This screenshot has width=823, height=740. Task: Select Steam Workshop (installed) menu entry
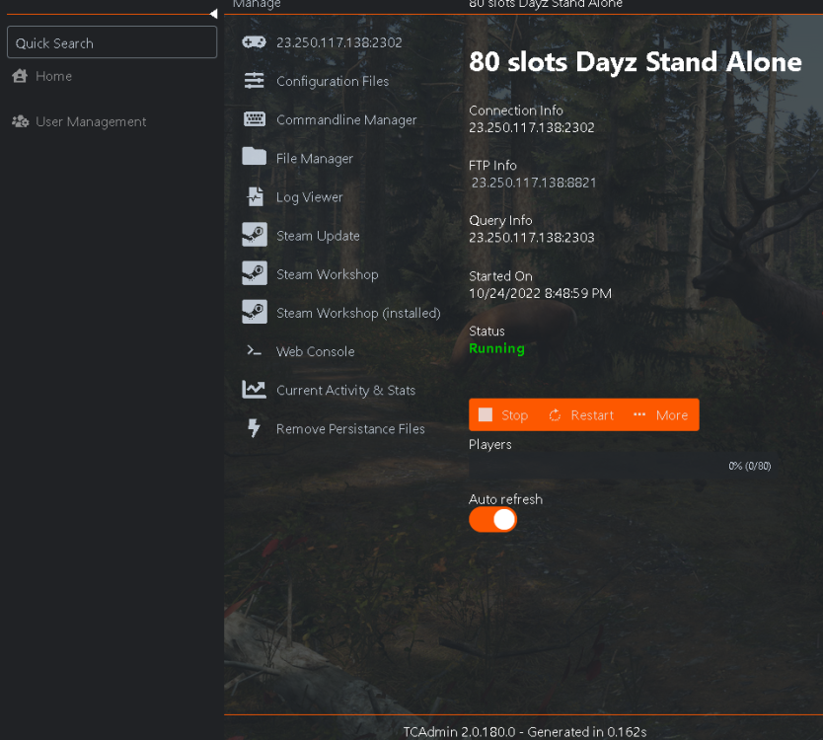pos(357,313)
